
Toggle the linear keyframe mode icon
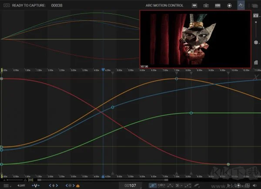(170, 186)
